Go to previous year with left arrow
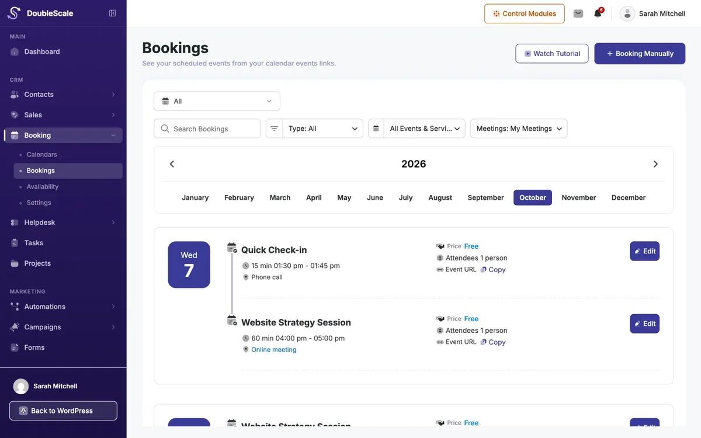The image size is (701, 438). tap(172, 164)
